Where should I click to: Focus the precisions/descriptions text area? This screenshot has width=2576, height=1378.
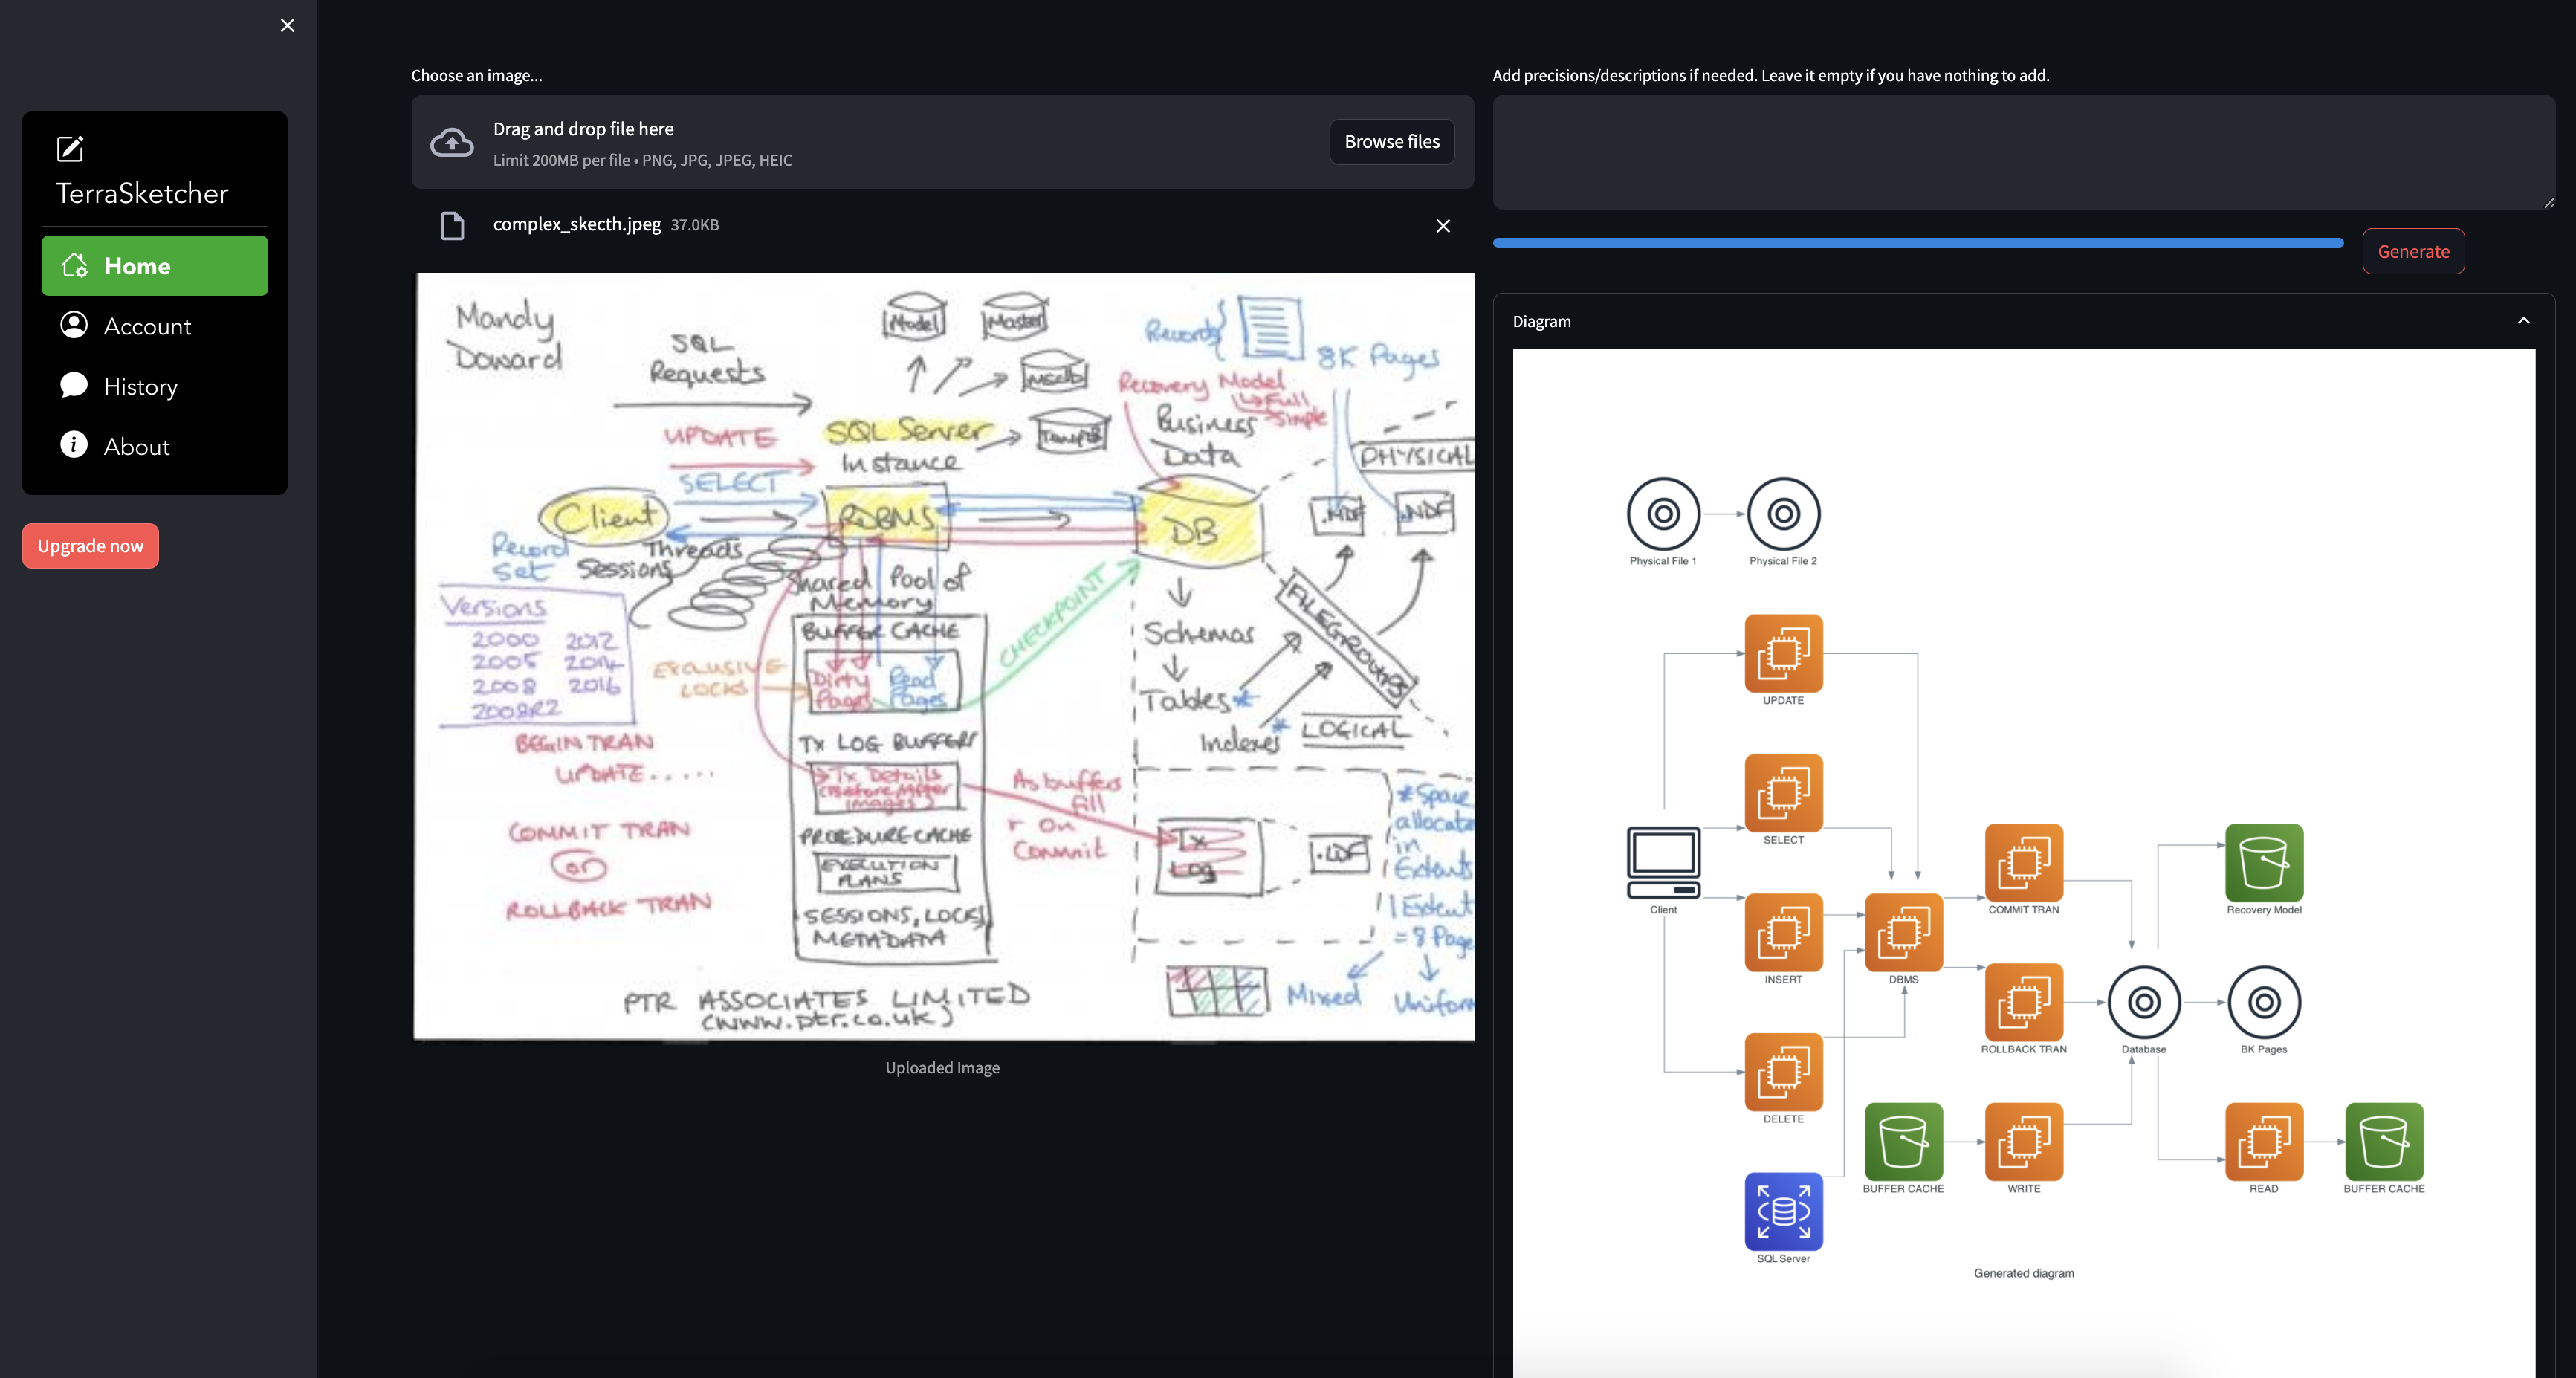2024,152
